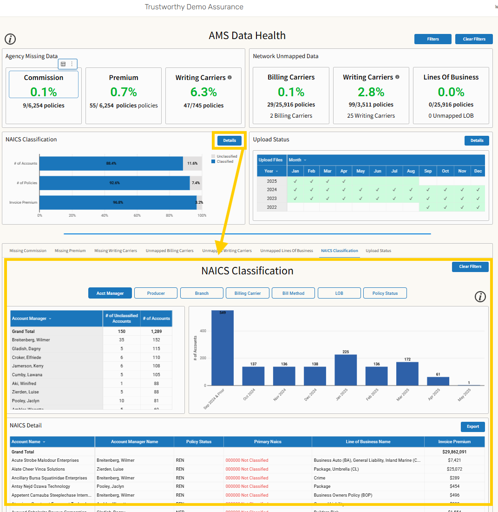The height and width of the screenshot is (512, 498).
Task: Click the info icon in the NAICS Classification panel
Action: 480,297
